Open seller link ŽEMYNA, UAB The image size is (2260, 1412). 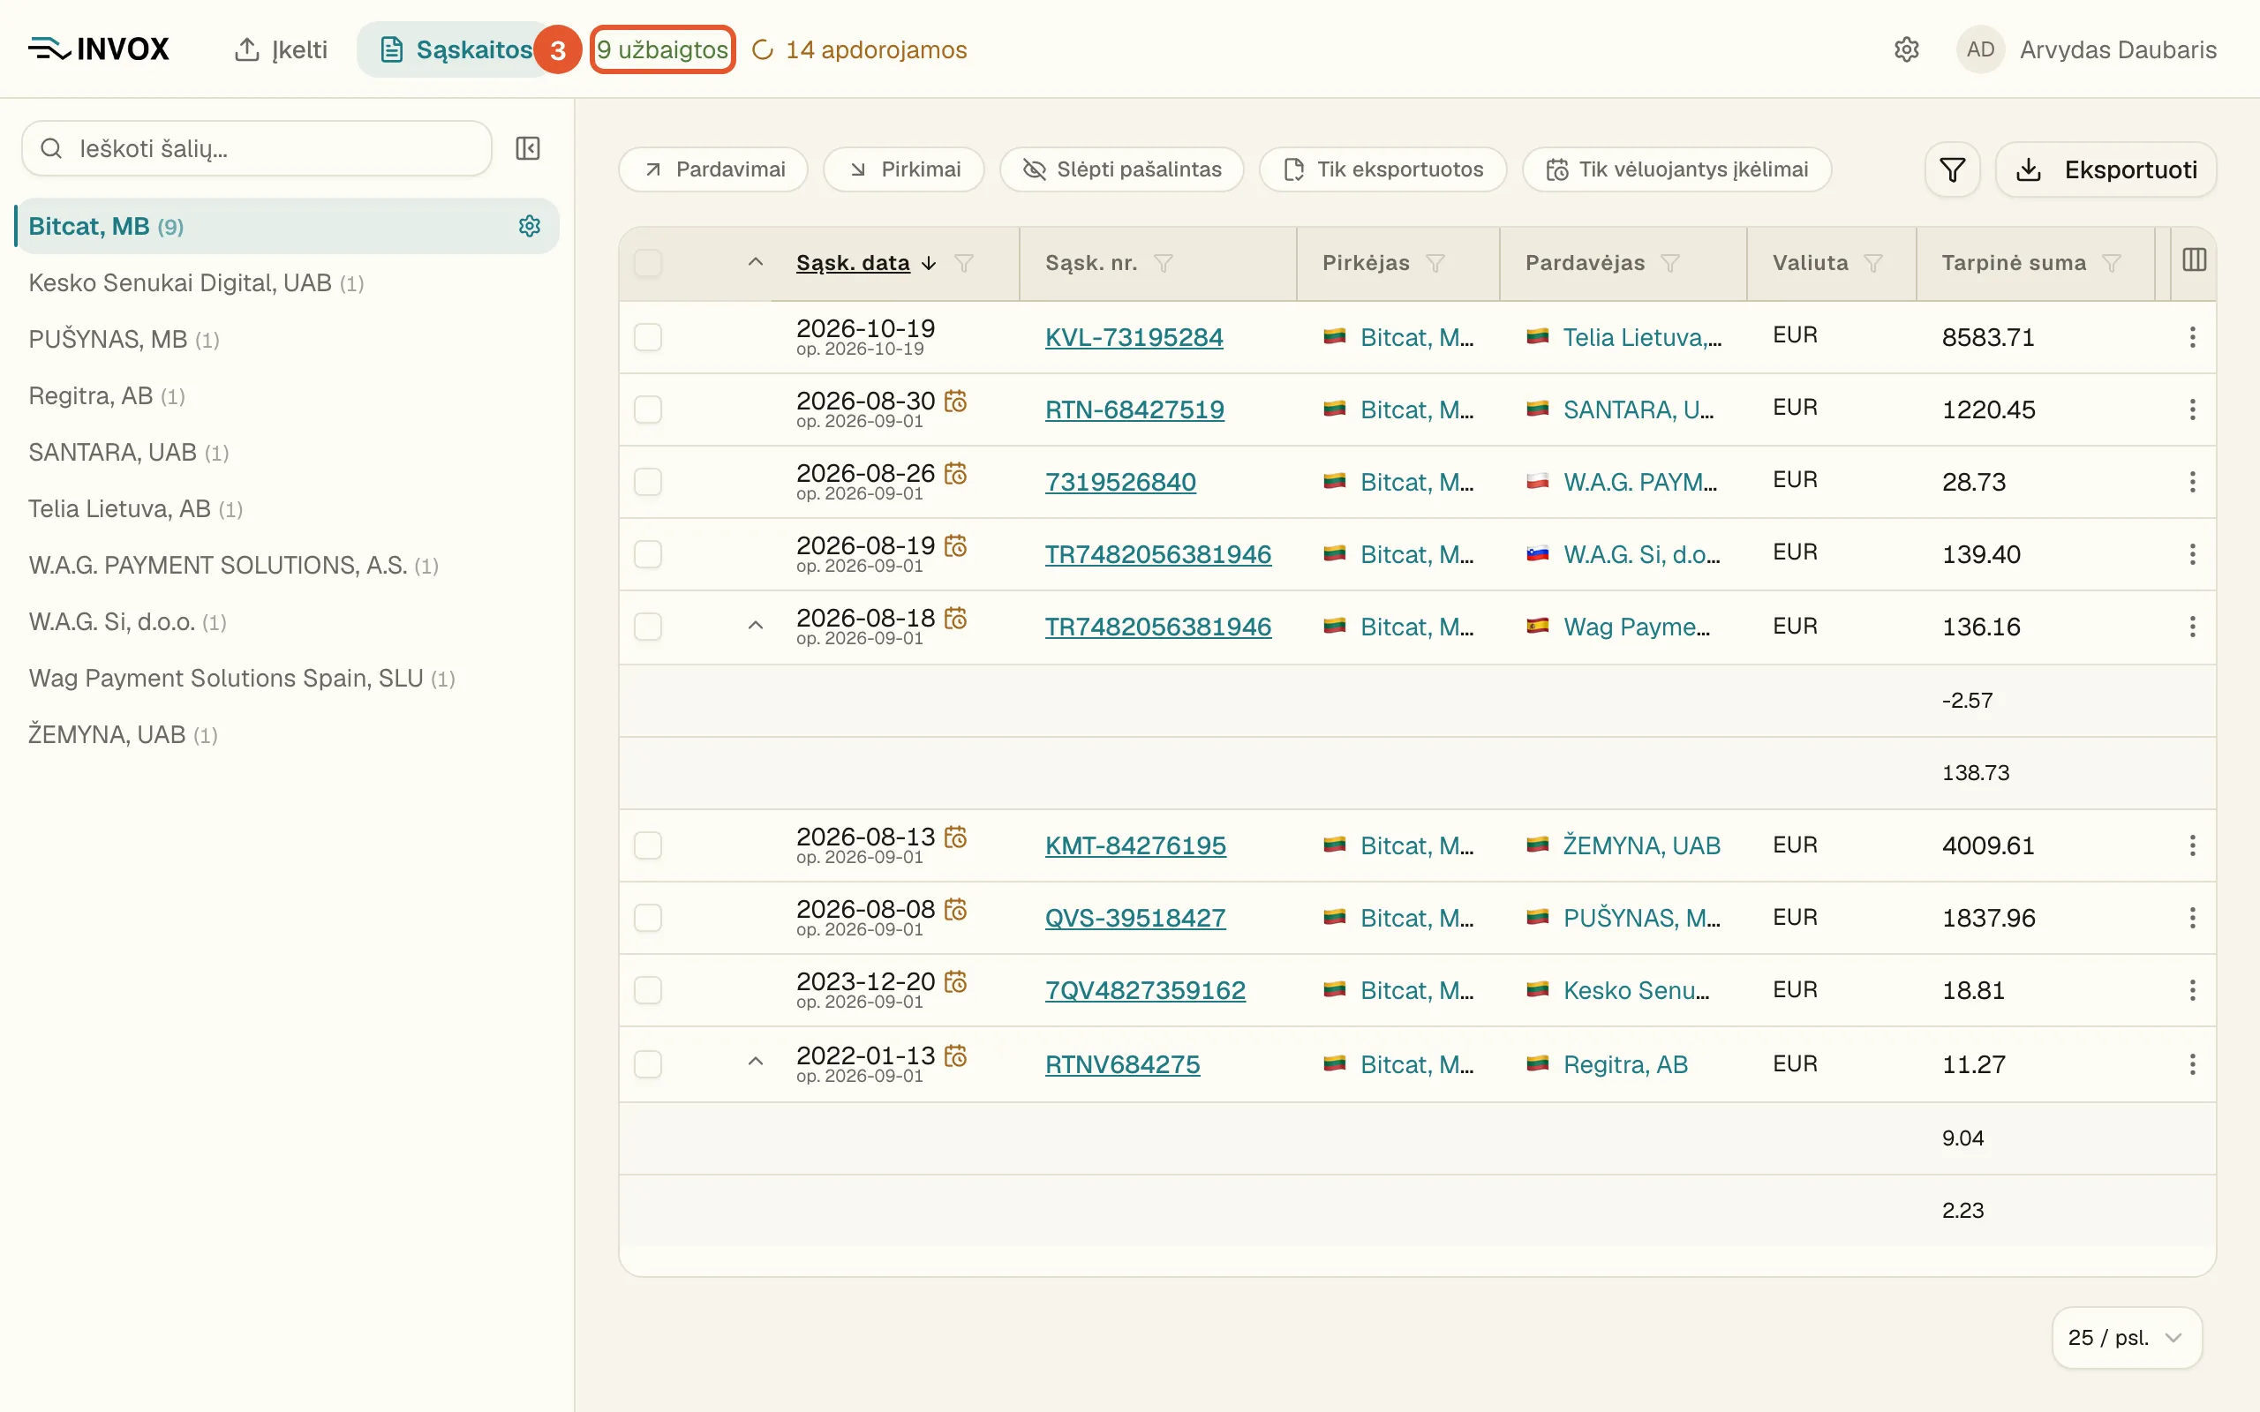pyautogui.click(x=1642, y=845)
